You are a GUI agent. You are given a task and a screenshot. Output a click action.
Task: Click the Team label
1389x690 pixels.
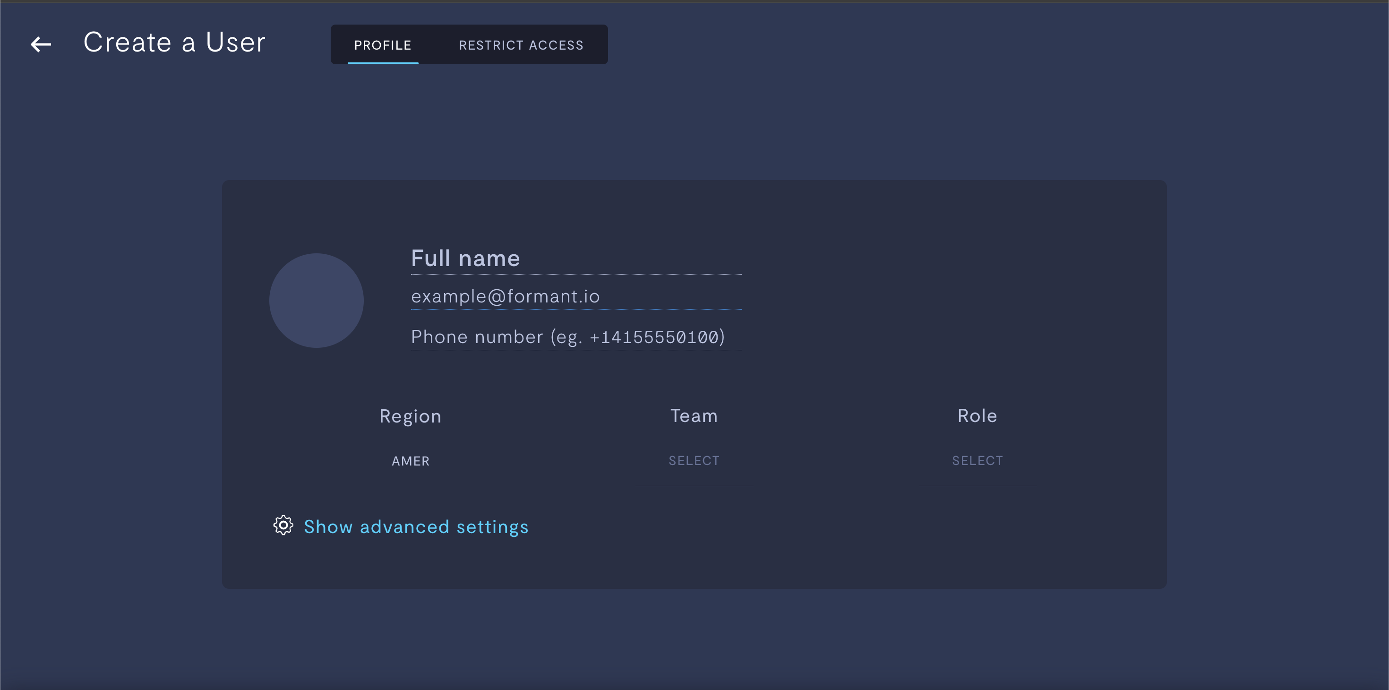[694, 415]
